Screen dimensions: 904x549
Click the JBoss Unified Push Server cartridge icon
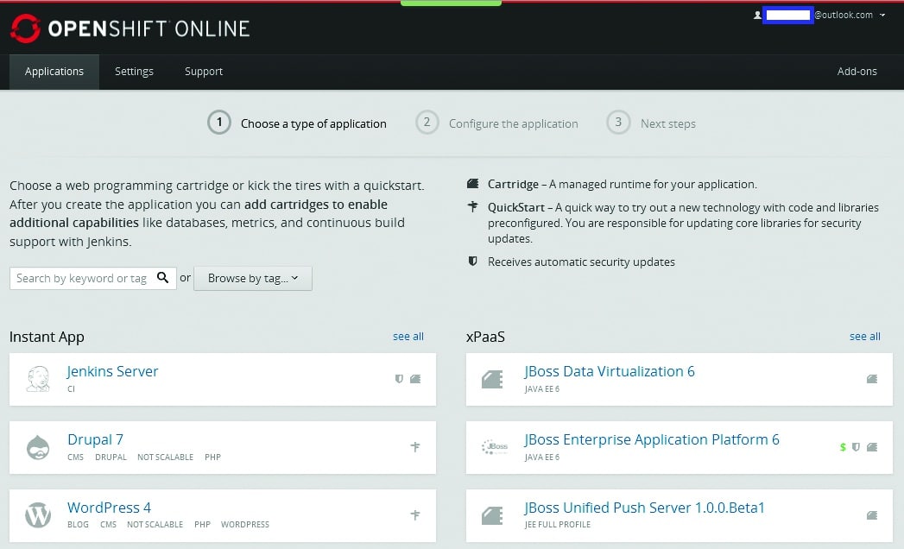click(493, 515)
